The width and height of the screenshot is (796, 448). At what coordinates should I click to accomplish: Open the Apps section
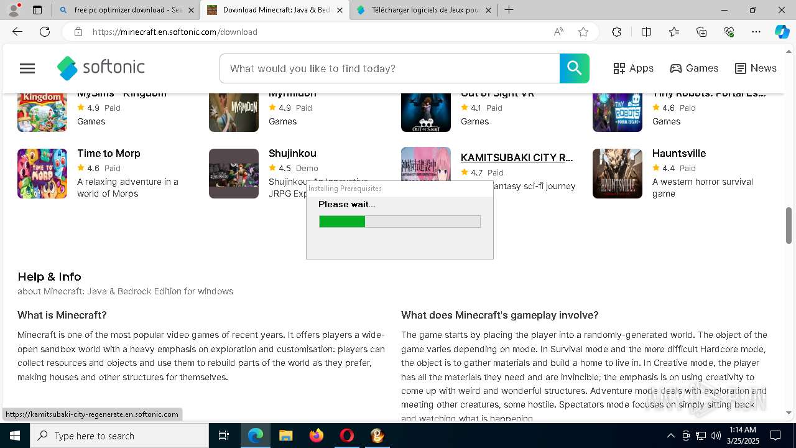click(633, 68)
